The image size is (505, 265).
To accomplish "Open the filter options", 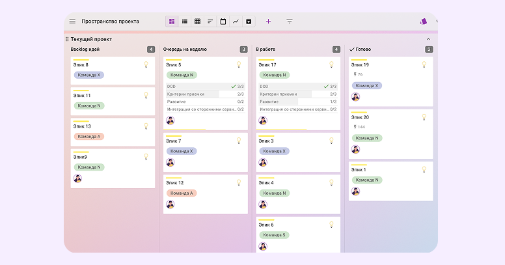I will [290, 21].
